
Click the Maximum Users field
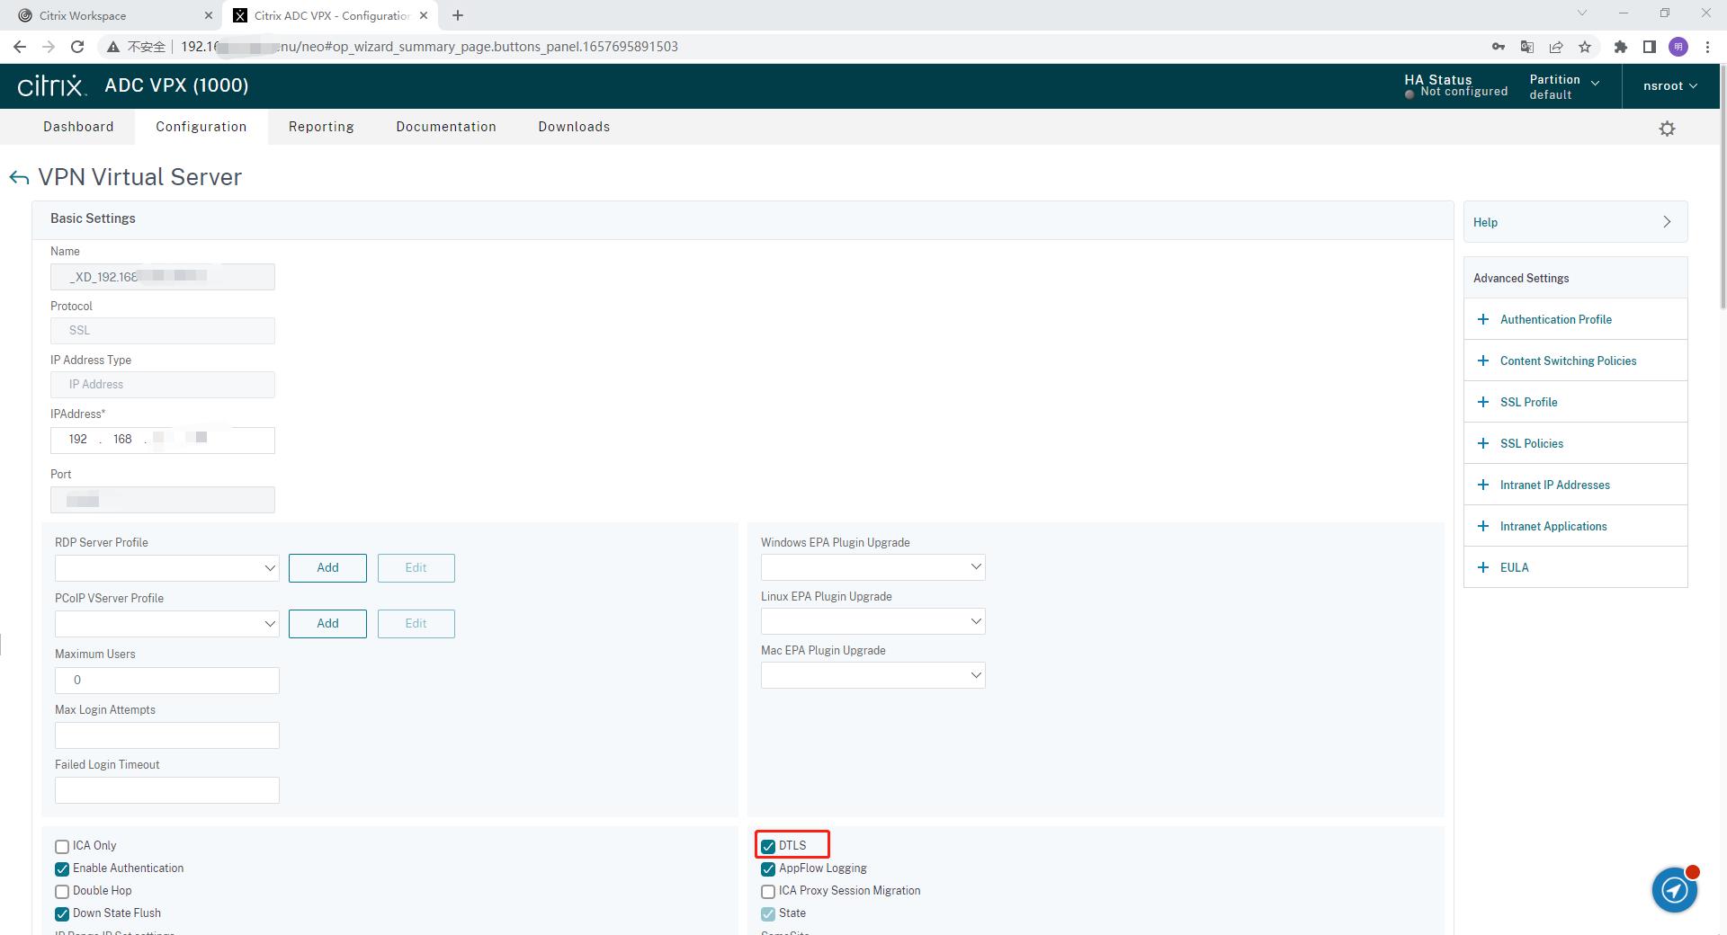click(167, 681)
